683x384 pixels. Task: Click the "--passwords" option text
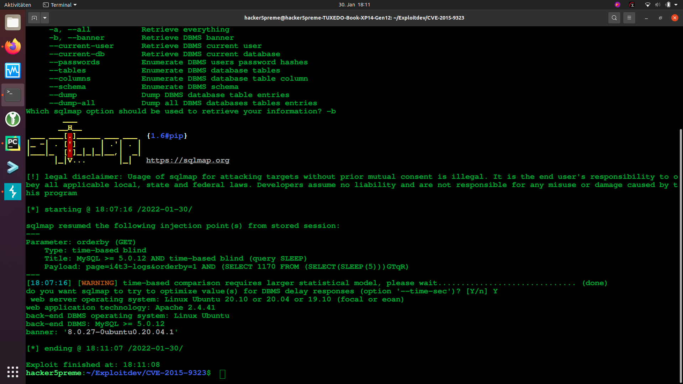pos(74,62)
